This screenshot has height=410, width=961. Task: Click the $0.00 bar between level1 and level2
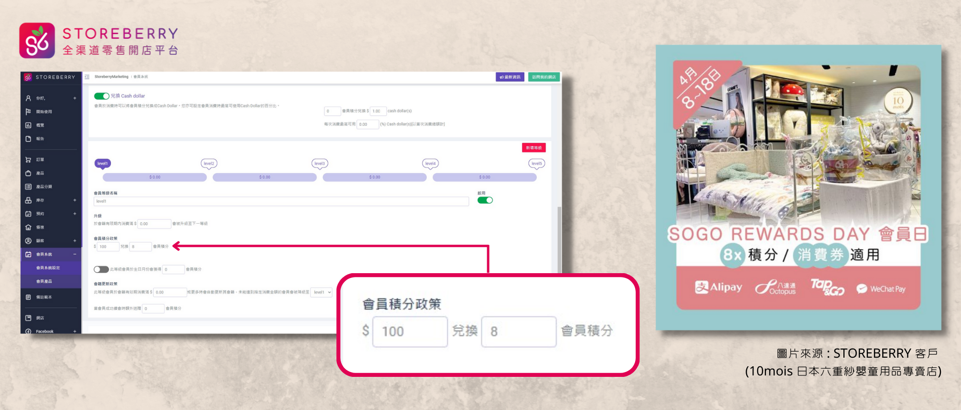[155, 177]
